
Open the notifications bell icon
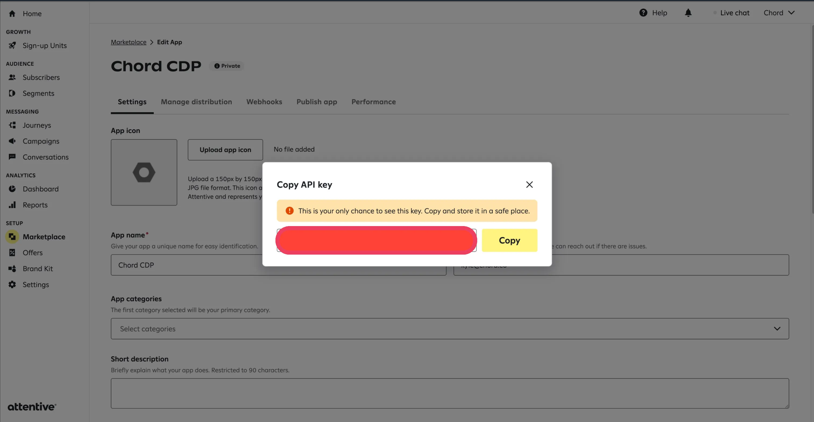pos(688,13)
